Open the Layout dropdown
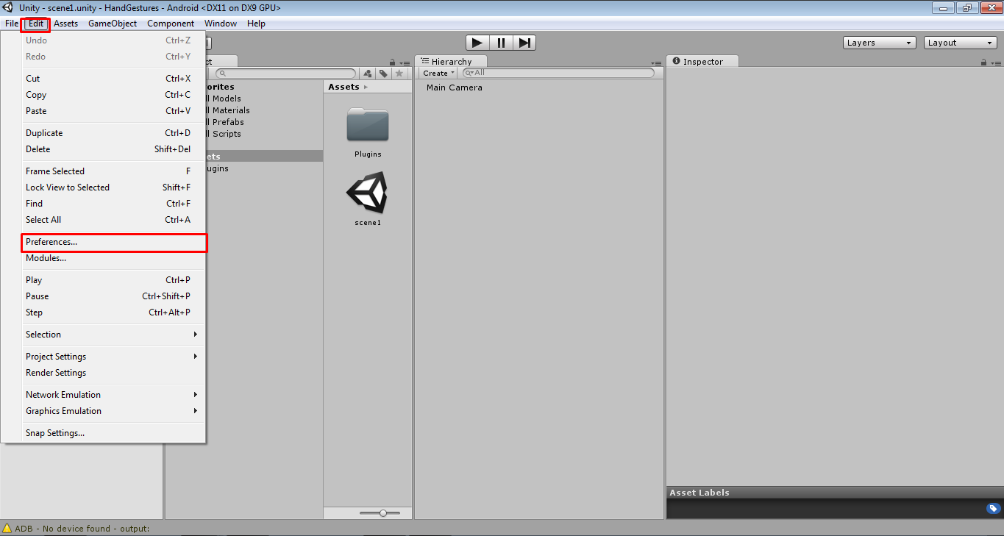 coord(961,43)
